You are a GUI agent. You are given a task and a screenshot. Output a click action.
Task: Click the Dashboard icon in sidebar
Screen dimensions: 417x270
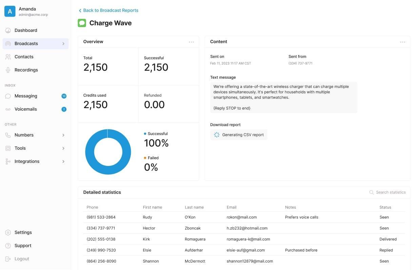(8, 30)
